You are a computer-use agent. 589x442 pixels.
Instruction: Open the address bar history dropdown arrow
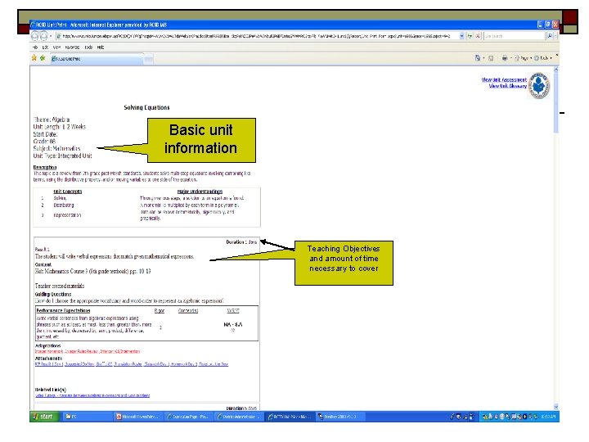click(461, 36)
